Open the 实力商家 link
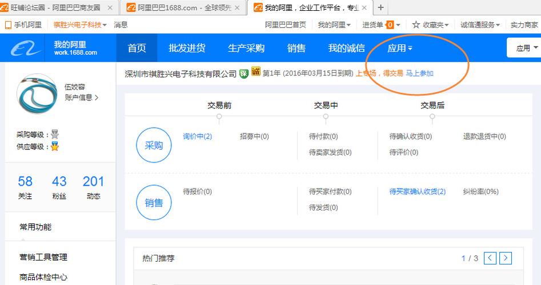 coord(524,25)
